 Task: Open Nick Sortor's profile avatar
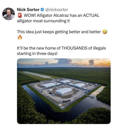point(9,14)
